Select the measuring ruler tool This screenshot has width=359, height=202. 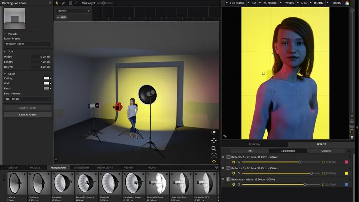tap(63, 3)
